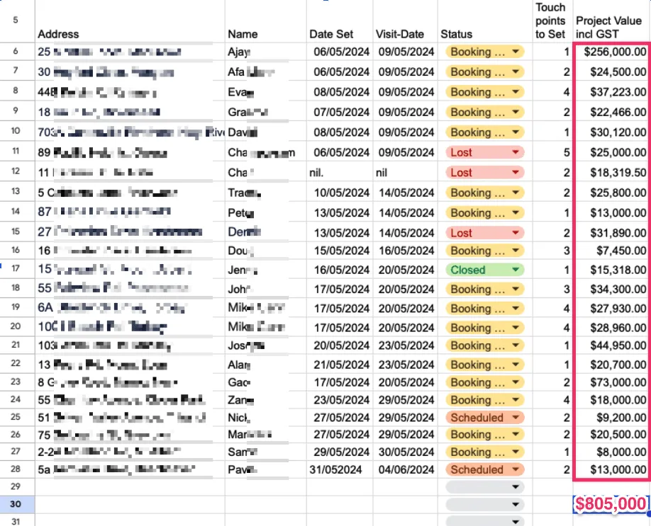Select the $25,000.00 project value cell
The image size is (651, 526).
click(612, 152)
